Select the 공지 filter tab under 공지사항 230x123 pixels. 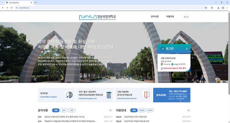(x=63, y=110)
